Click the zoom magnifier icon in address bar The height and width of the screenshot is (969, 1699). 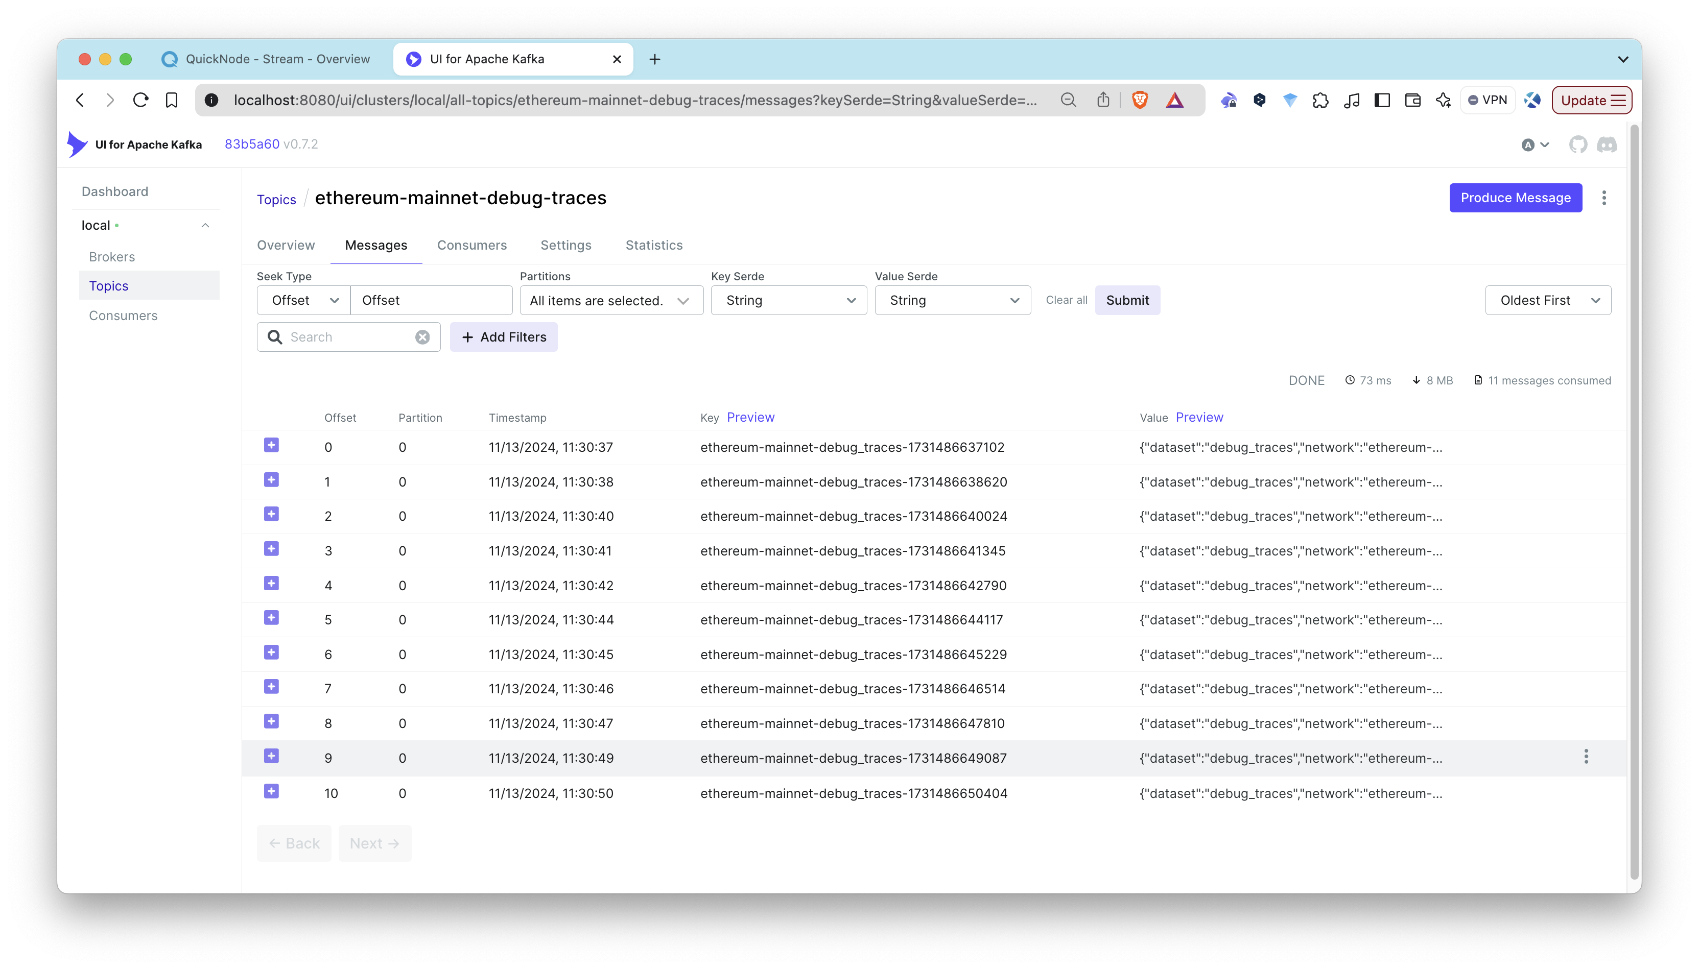[1069, 101]
